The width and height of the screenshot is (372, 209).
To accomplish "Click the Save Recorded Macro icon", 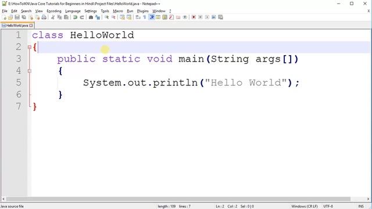I will pyautogui.click(x=221, y=17).
